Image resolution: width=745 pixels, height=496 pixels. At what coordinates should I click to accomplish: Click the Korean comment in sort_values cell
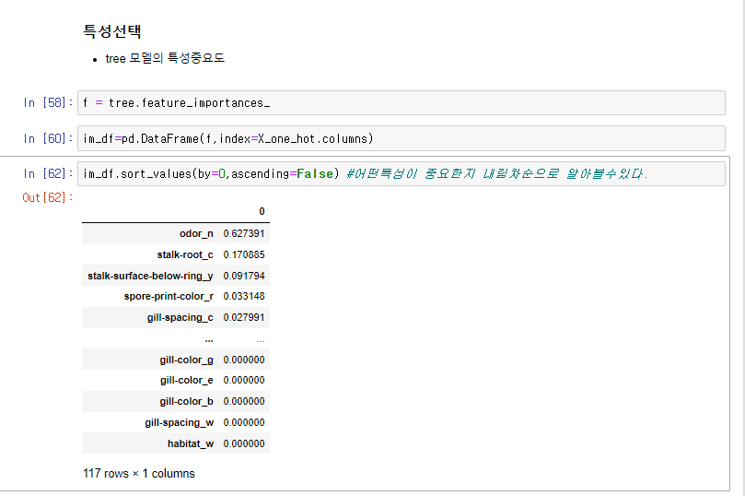click(x=496, y=173)
